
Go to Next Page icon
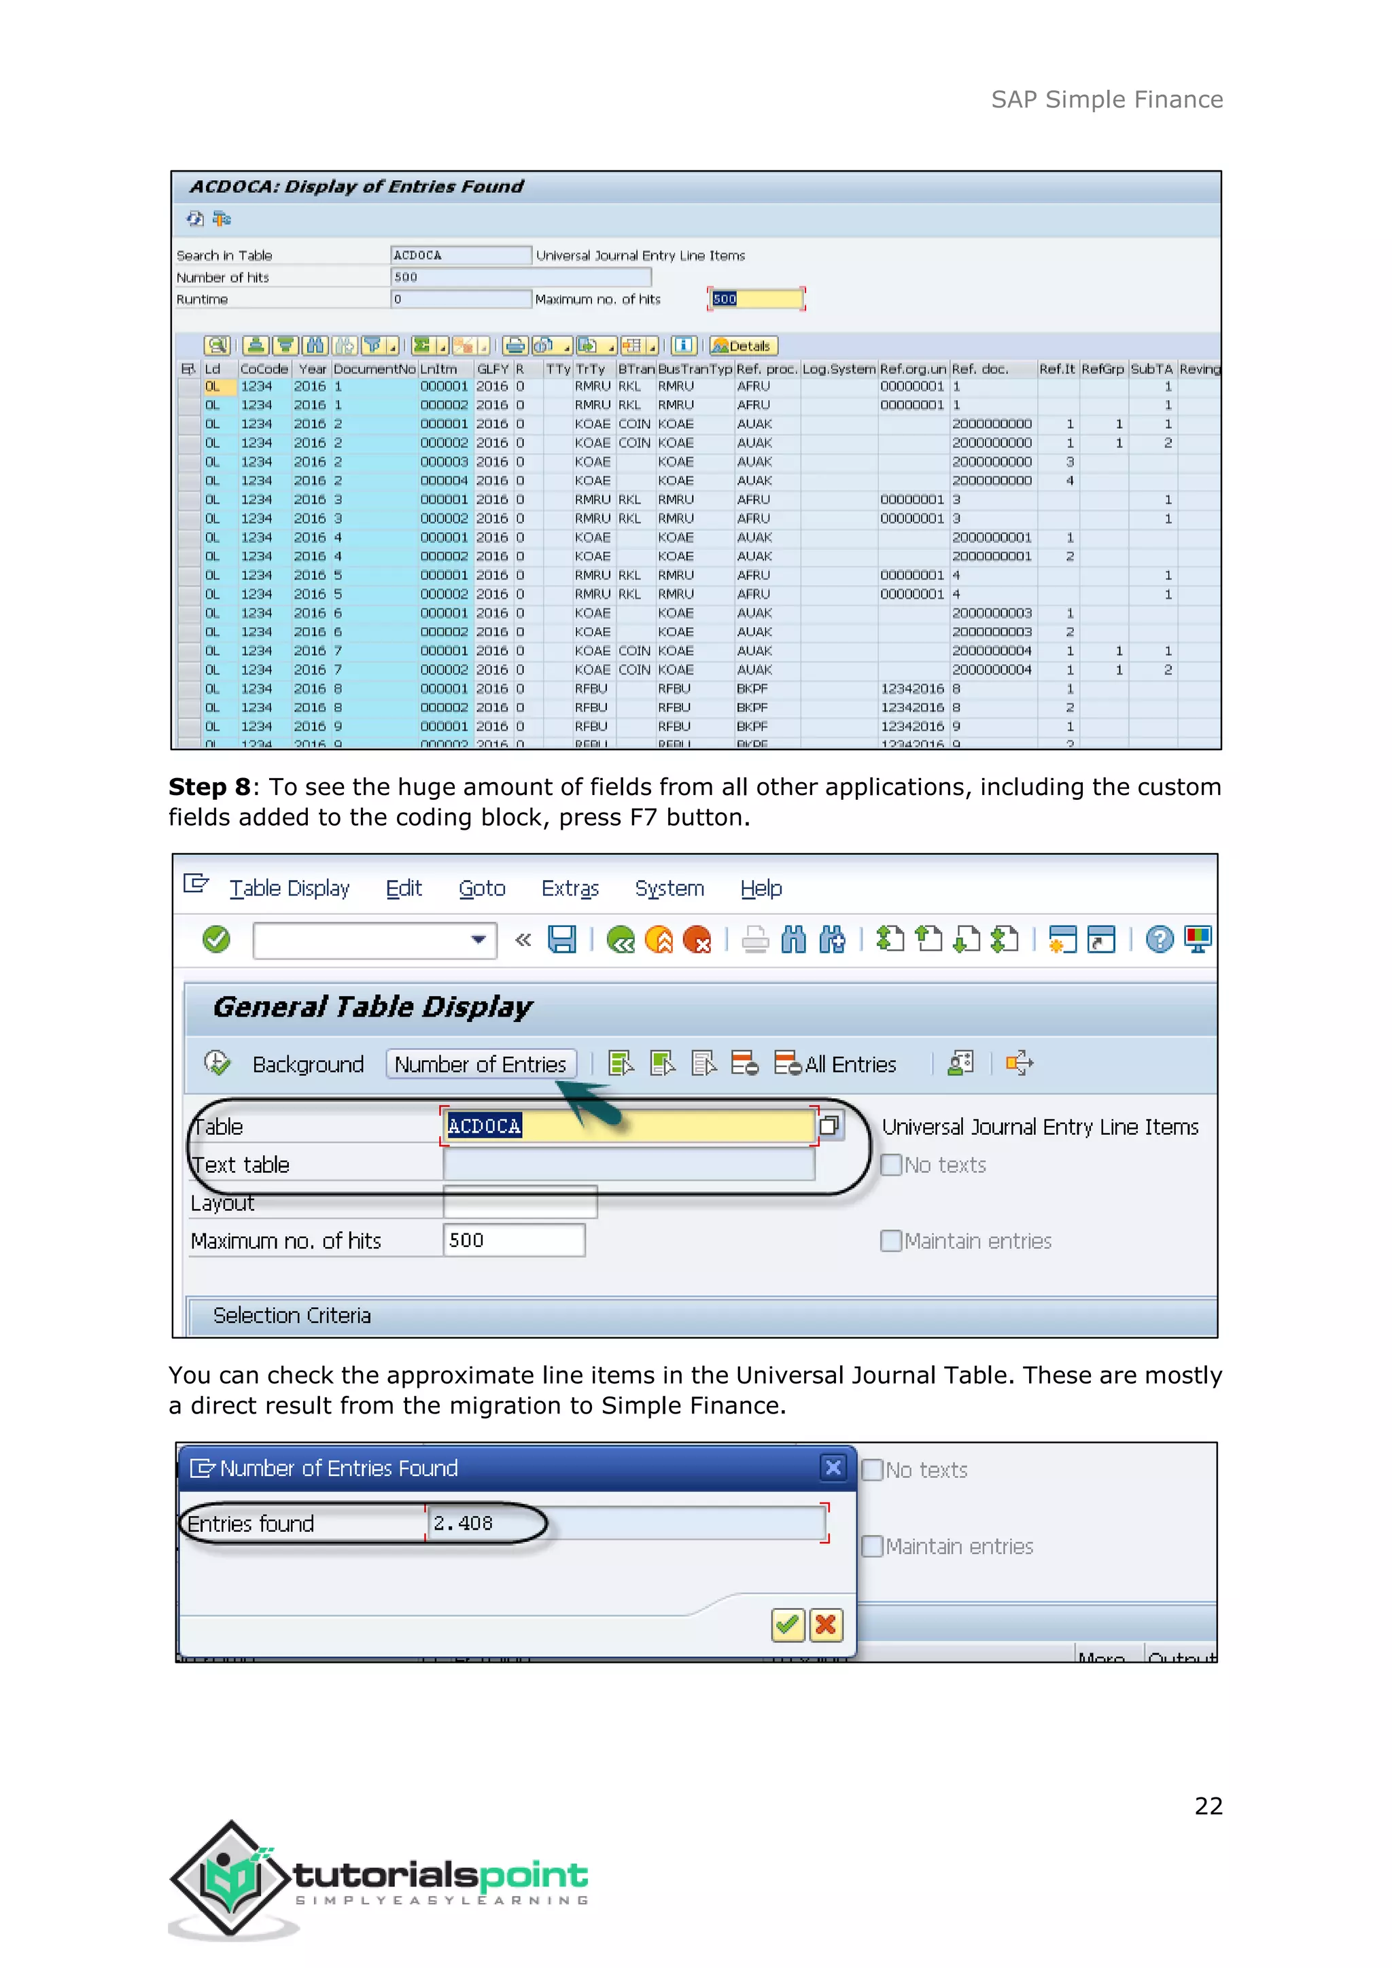coord(967,939)
